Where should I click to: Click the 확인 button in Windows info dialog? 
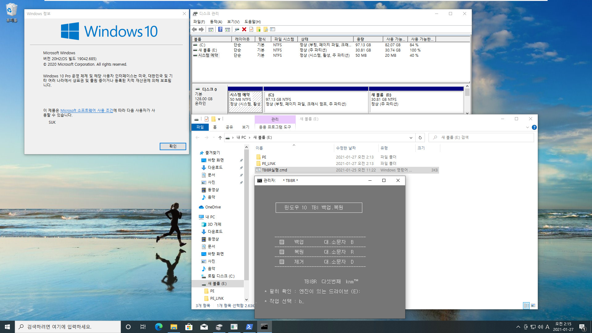[173, 146]
